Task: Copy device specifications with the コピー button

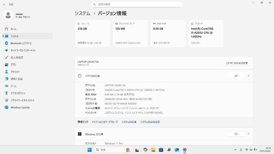Action: tap(236, 76)
